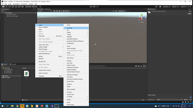Open the Layers dropdown
The height and width of the screenshot is (108, 193).
pyautogui.click(x=175, y=7)
